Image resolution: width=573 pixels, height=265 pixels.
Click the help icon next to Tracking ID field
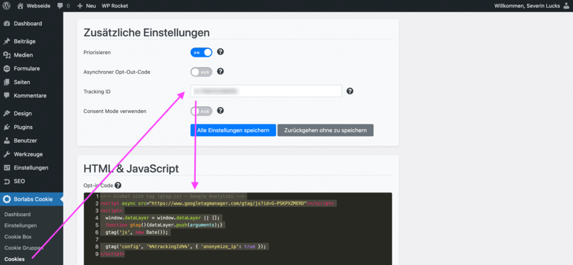pyautogui.click(x=350, y=91)
